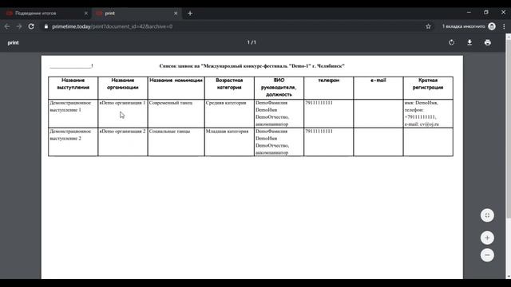
Task: Minimize the browser window
Action: pos(469,13)
